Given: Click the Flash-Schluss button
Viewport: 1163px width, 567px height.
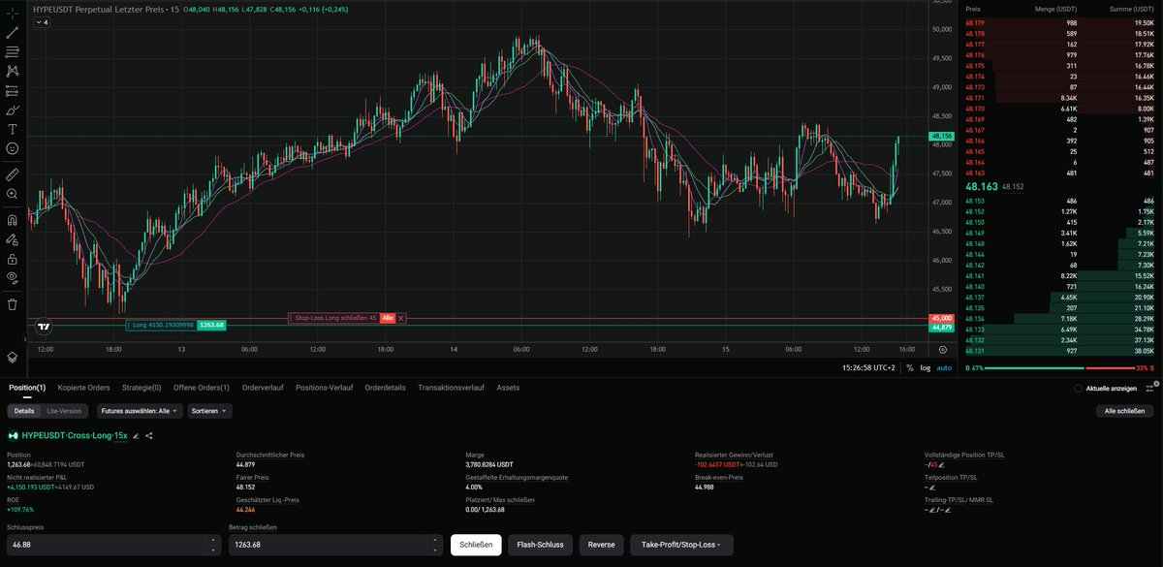Looking at the screenshot, I should click(x=541, y=545).
